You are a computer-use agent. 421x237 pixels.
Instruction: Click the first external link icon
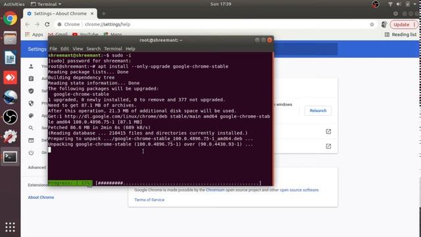tap(328, 132)
